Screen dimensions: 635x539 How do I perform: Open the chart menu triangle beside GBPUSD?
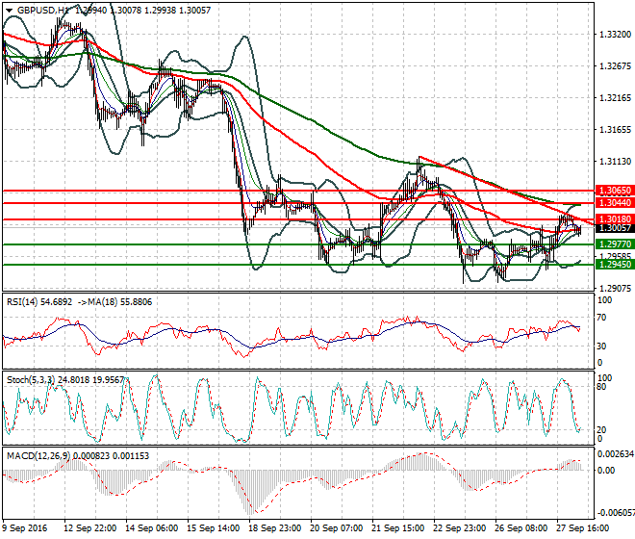[9, 11]
